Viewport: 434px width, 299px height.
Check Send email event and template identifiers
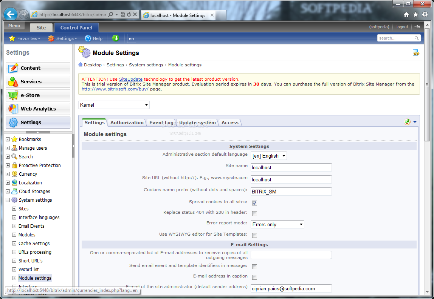[255, 267]
